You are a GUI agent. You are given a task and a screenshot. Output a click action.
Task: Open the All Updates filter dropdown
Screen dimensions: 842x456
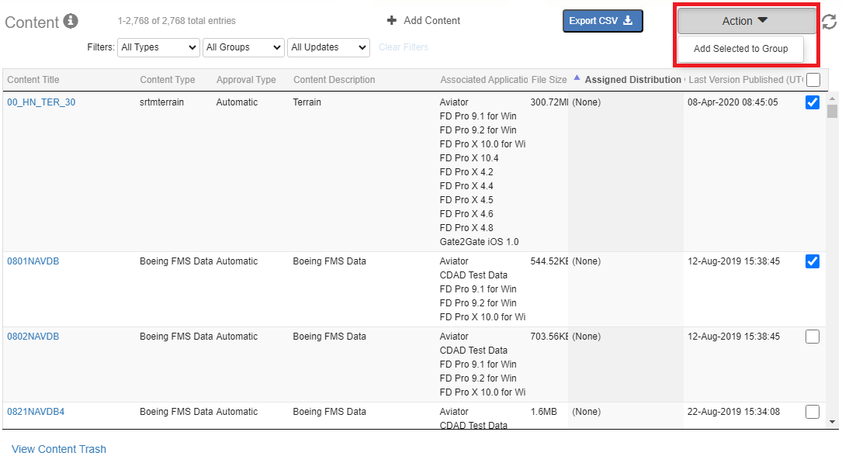328,47
